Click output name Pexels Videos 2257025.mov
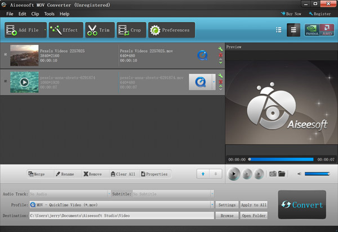 [146, 51]
